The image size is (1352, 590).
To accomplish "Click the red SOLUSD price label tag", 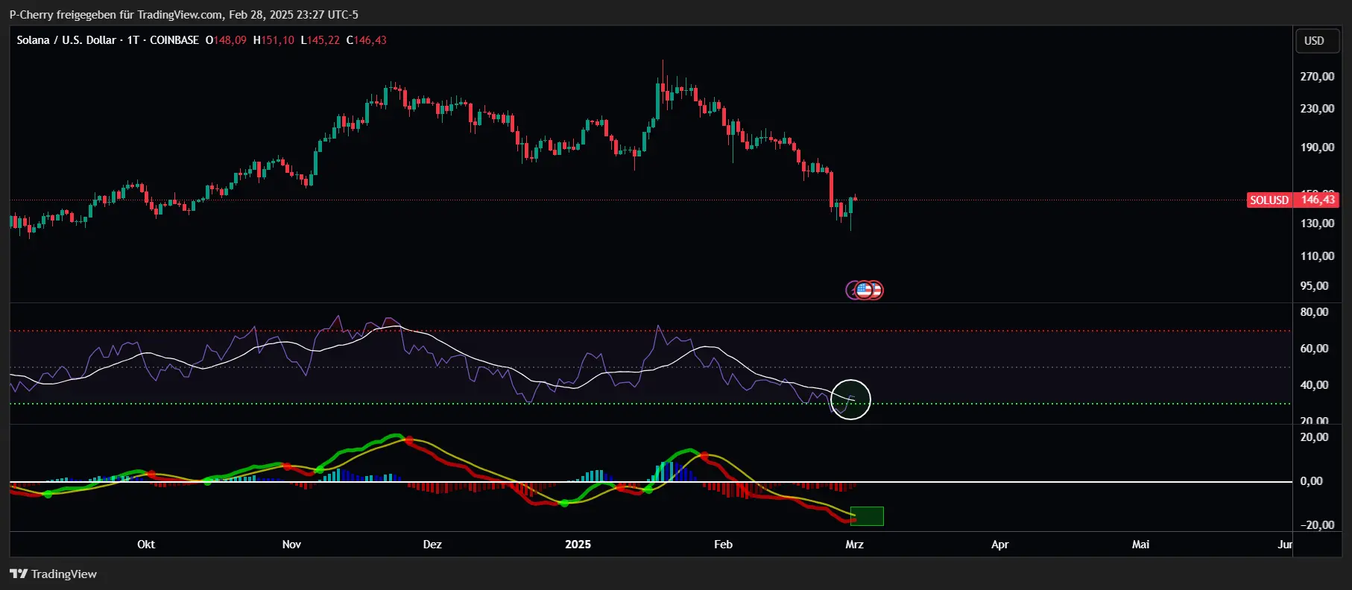I will [x=1269, y=200].
